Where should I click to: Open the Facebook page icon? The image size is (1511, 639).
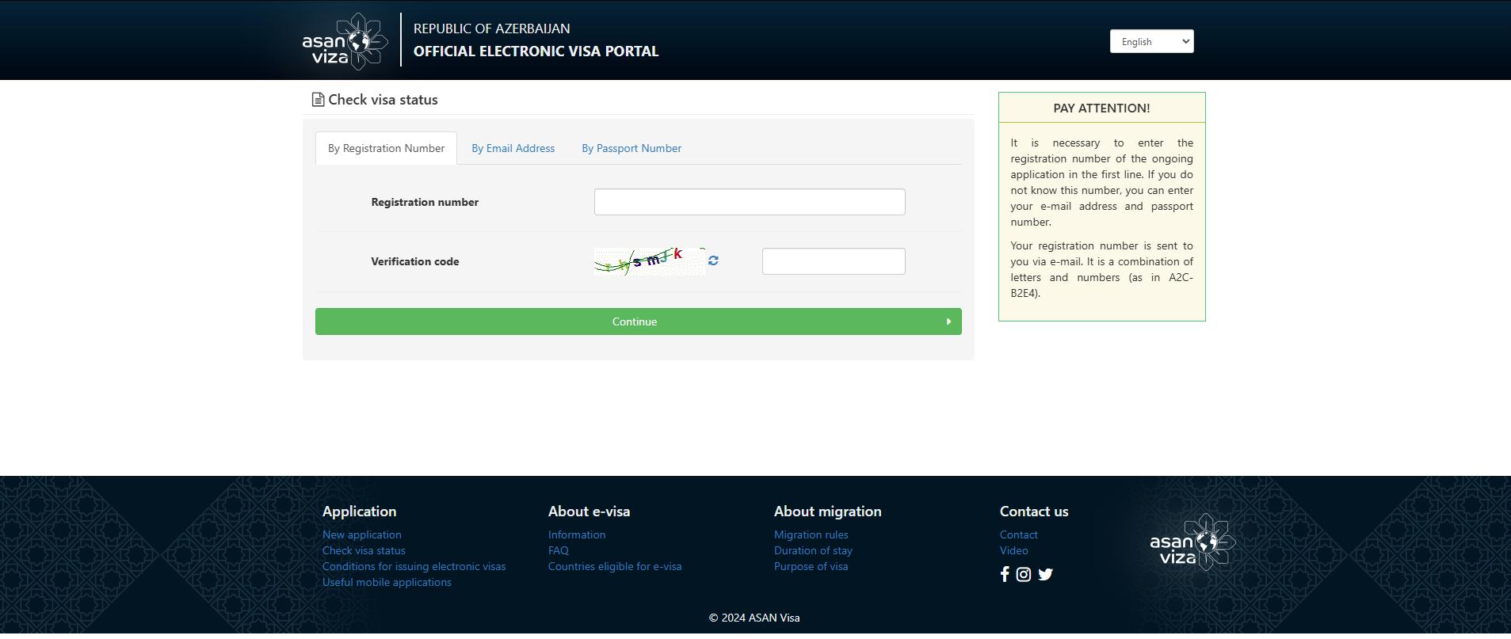pyautogui.click(x=1005, y=574)
